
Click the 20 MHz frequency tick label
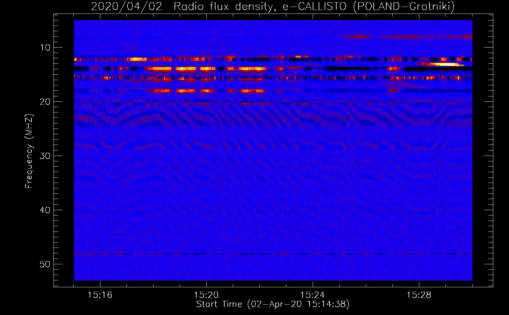tap(45, 102)
